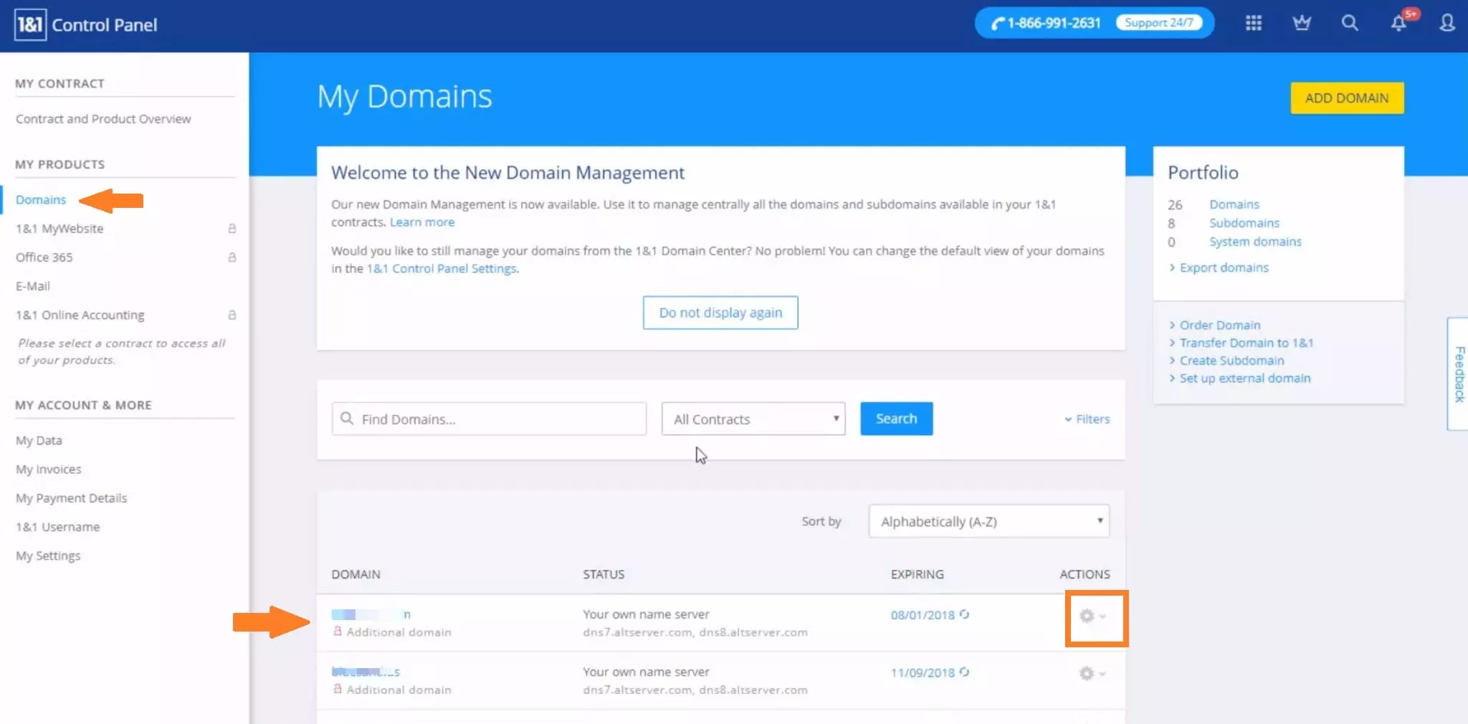Screen dimensions: 1468x724
Task: Open Office 365 from sidebar
Action: pyautogui.click(x=44, y=257)
